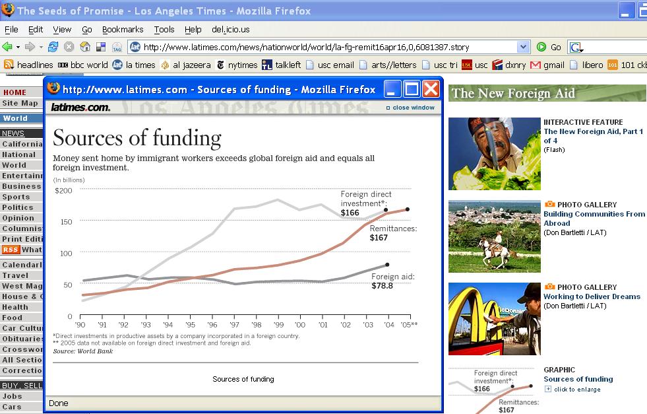This screenshot has width=647, height=414.
Task: Open the talkleft bookmark
Action: (x=282, y=65)
